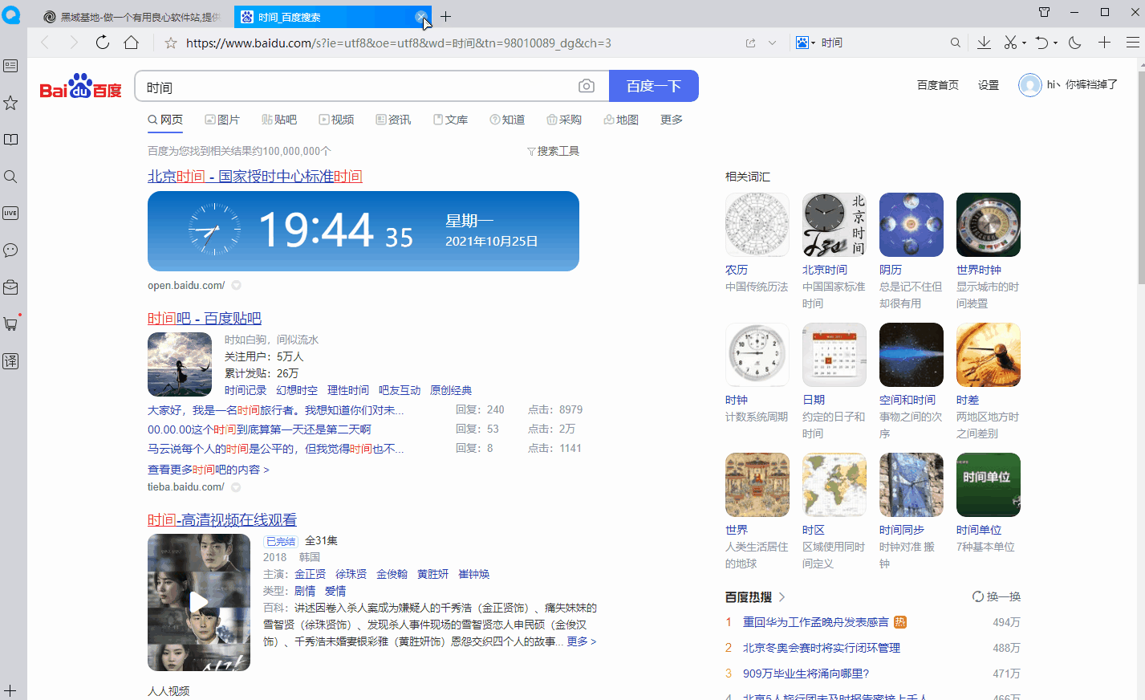Open the browser hamburger menu
The image size is (1145, 700).
tap(1132, 43)
